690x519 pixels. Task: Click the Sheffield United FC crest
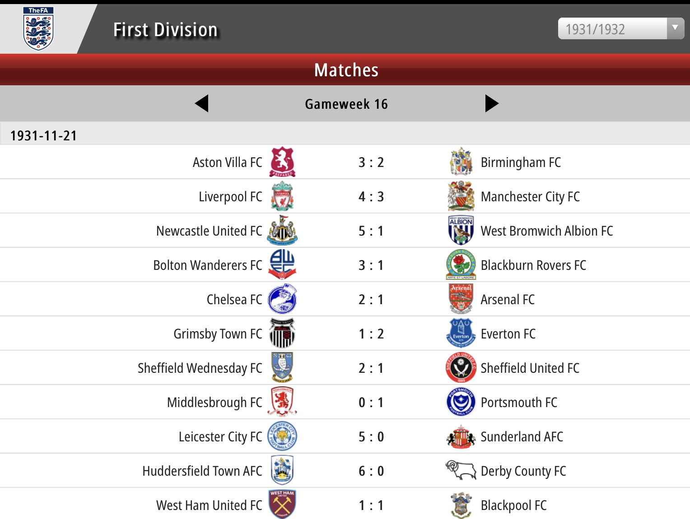tap(461, 368)
